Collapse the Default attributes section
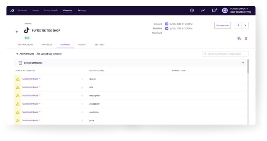Screen dimensions: 267x141 click(x=243, y=63)
